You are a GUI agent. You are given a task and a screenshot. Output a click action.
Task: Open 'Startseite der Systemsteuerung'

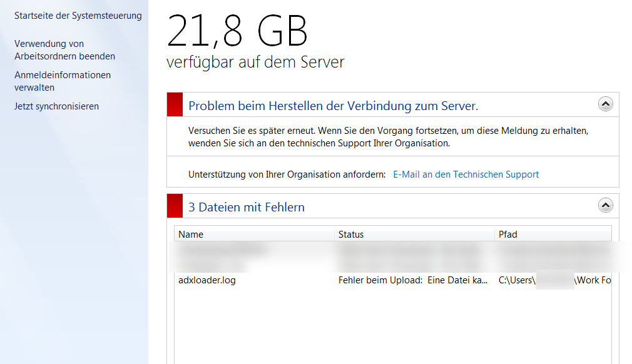click(78, 16)
